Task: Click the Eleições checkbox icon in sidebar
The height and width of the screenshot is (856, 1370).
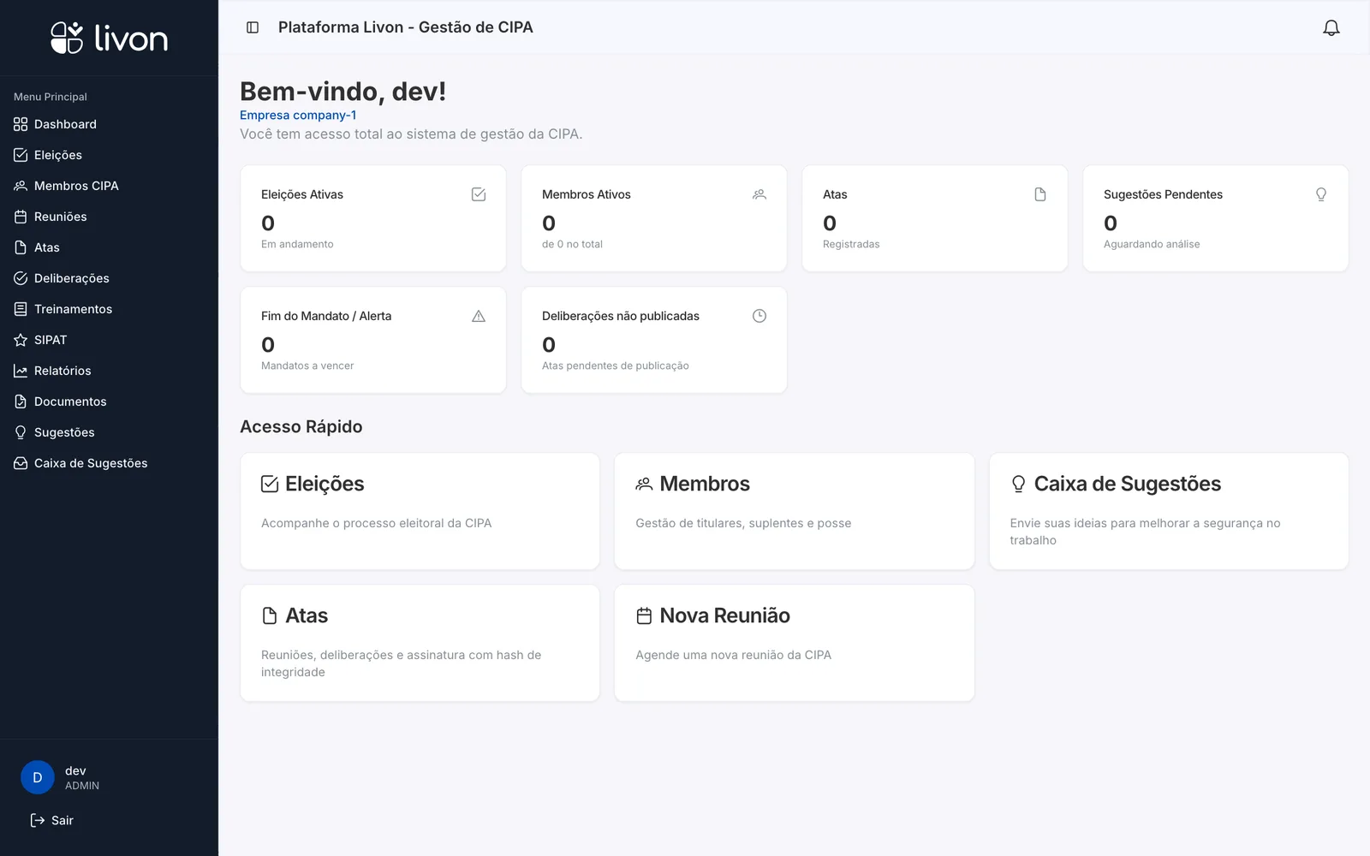Action: pyautogui.click(x=21, y=155)
